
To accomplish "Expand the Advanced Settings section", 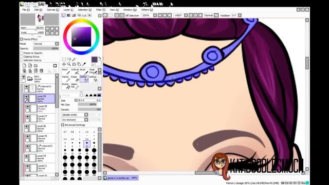I will (x=63, y=125).
